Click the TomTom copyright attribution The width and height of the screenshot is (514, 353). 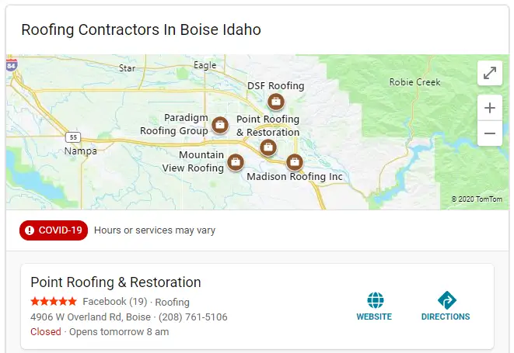pos(477,199)
